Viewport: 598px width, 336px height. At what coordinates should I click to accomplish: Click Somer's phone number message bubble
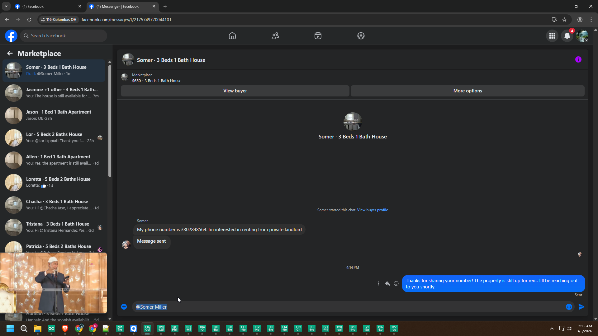[x=219, y=230]
